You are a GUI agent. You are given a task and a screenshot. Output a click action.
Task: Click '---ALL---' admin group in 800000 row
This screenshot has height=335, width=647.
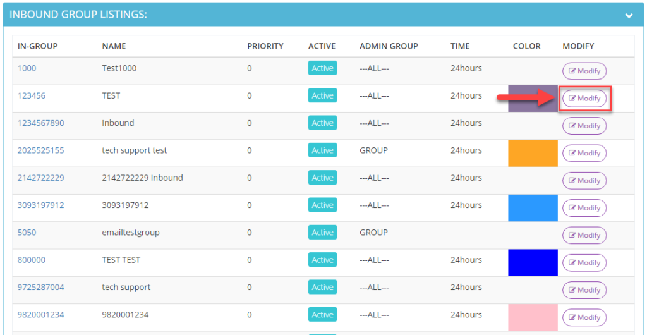(374, 260)
